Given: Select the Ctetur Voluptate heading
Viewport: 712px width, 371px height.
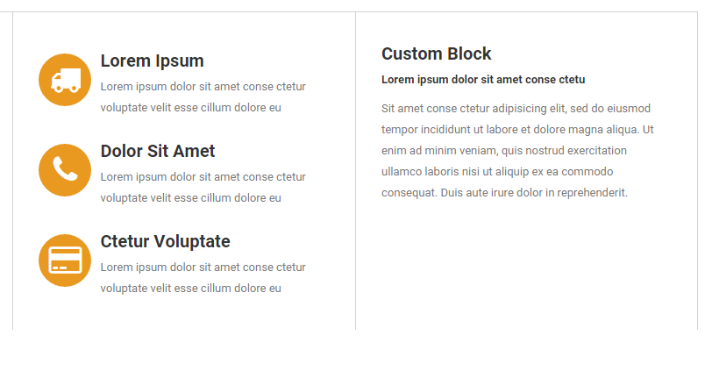Looking at the screenshot, I should click(165, 241).
